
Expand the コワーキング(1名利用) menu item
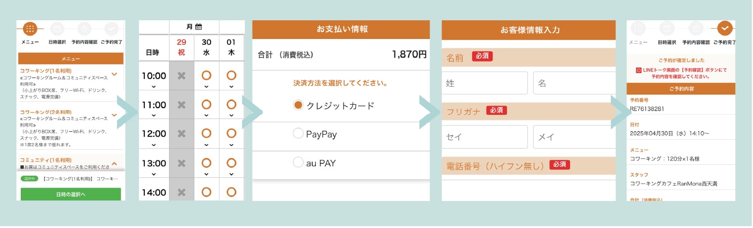[114, 74]
